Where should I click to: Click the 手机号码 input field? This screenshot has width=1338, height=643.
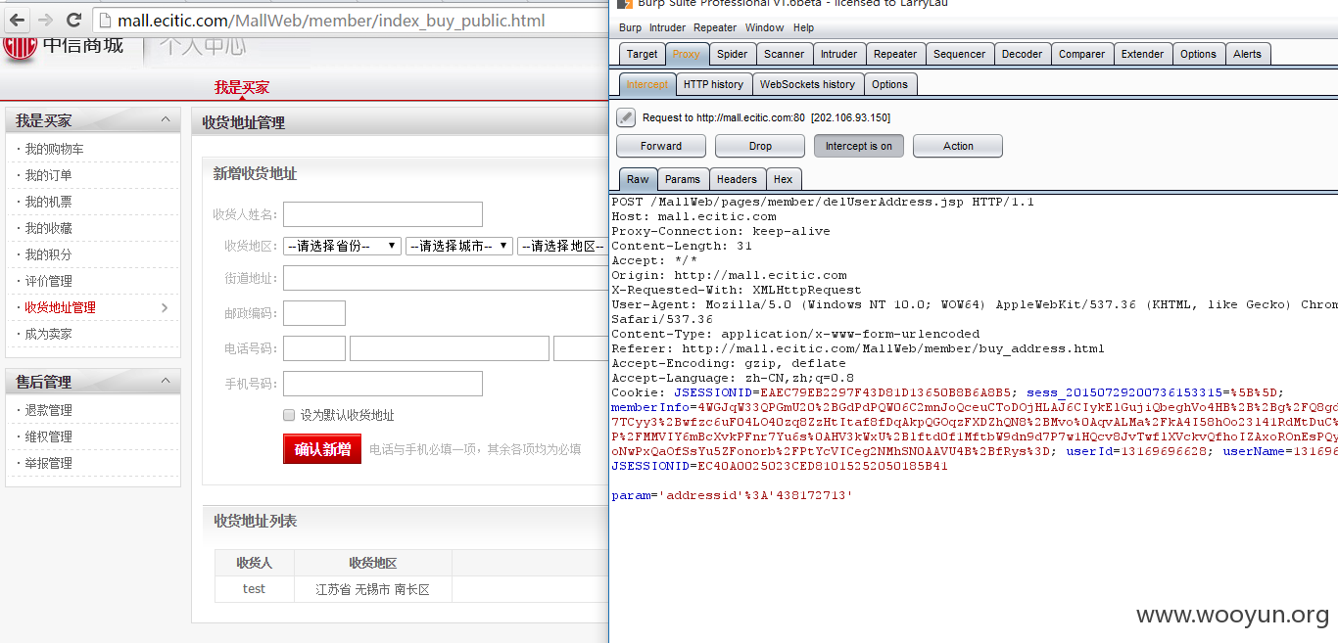click(x=383, y=384)
